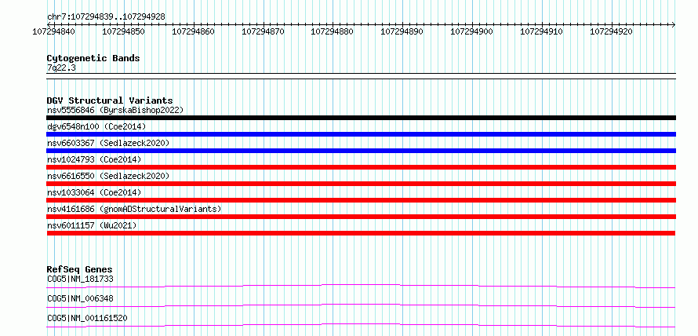The height and width of the screenshot is (336, 698).
Task: Select ruler position 107294920
Action: click(x=611, y=31)
